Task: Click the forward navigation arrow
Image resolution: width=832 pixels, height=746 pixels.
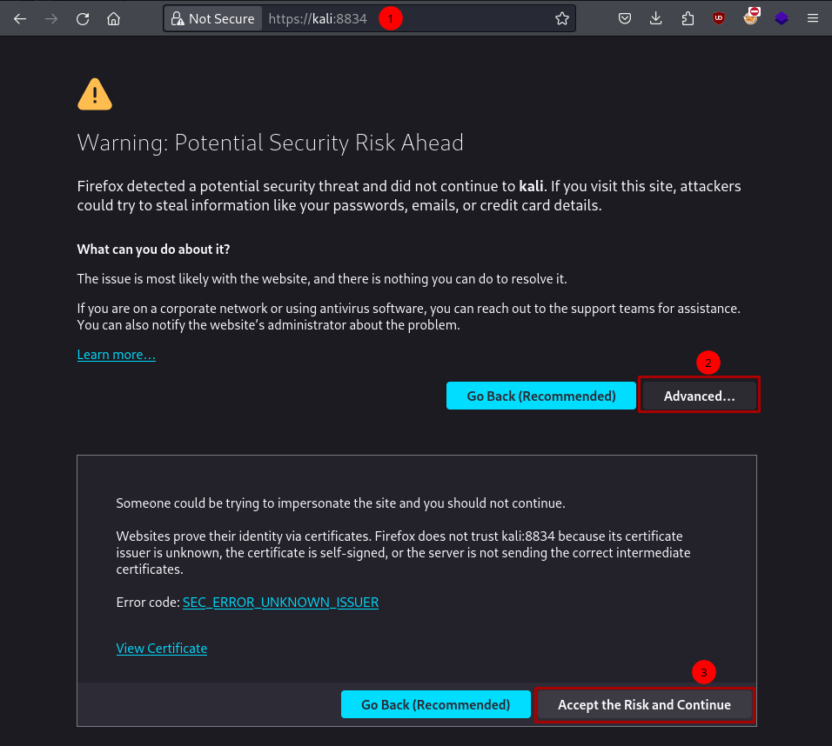Action: coord(50,17)
